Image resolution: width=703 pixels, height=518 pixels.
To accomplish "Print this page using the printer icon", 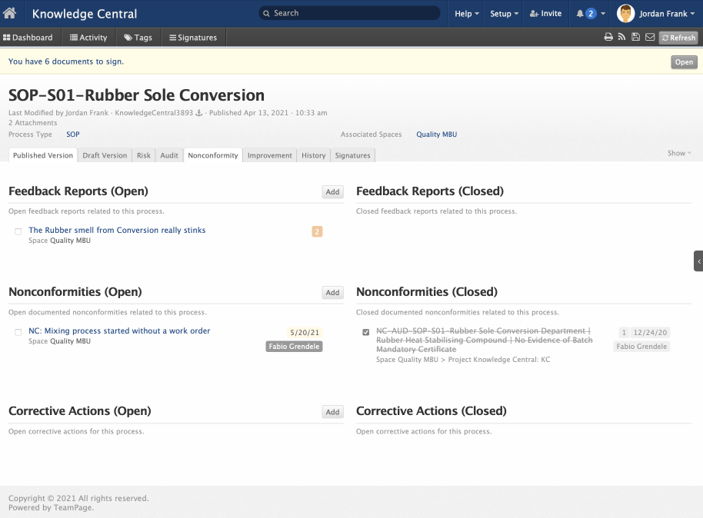I will 608,38.
